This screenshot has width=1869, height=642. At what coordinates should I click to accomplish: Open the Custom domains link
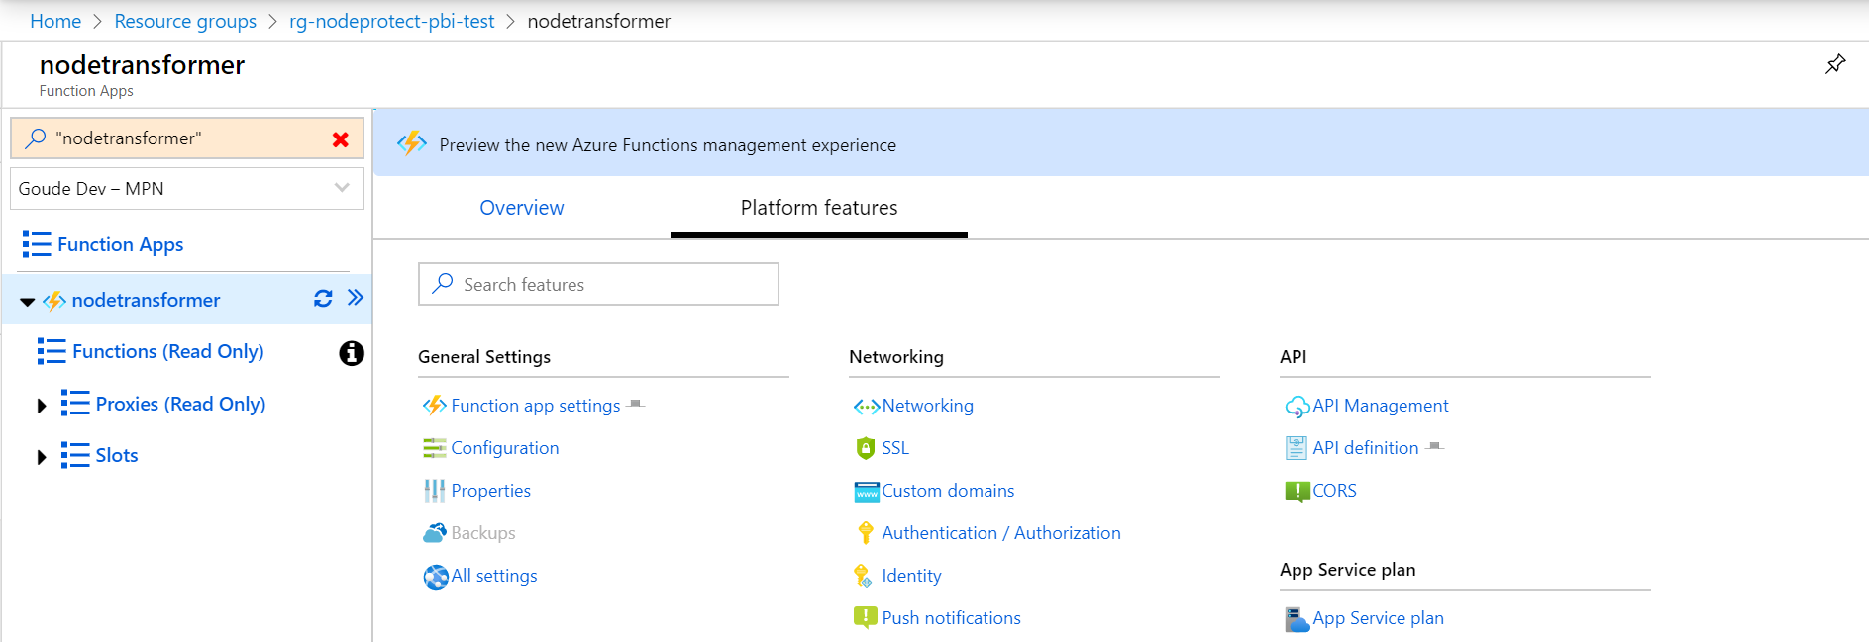(x=949, y=491)
